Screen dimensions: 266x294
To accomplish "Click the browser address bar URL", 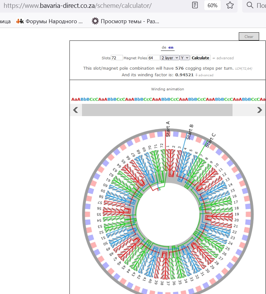I will pos(78,5).
